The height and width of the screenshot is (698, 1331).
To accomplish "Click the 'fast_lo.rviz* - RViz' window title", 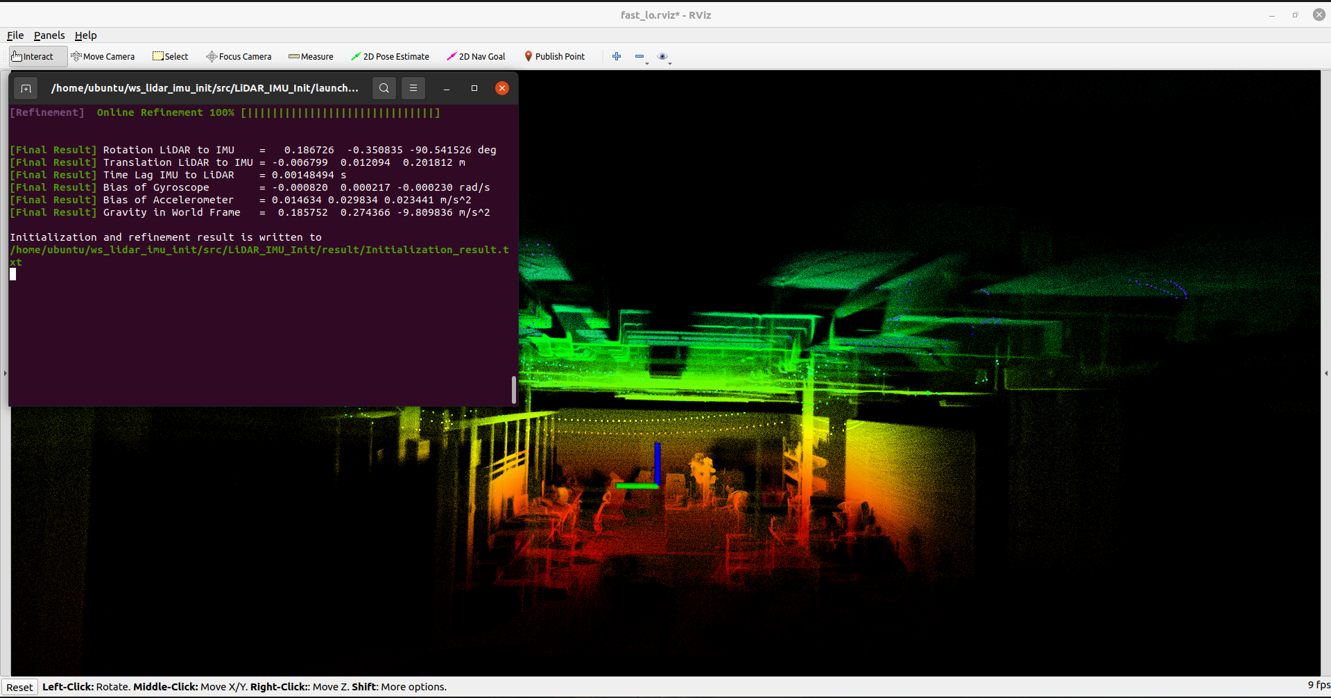I will (666, 15).
